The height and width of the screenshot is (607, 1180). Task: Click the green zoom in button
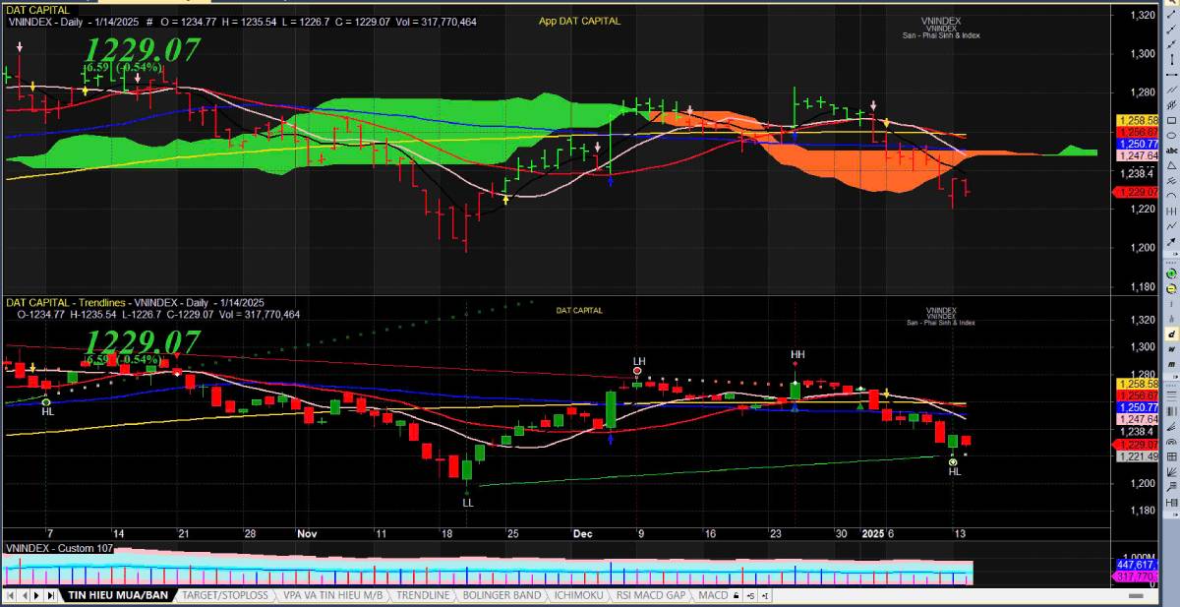pyautogui.click(x=1171, y=272)
